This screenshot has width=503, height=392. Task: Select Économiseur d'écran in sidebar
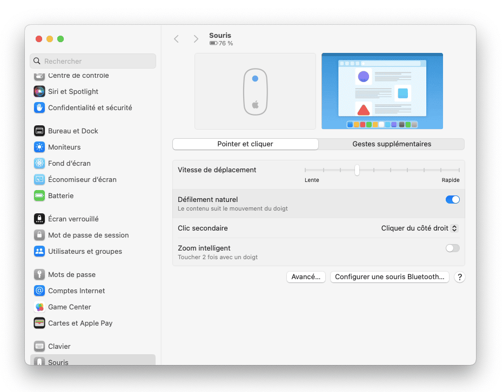[x=93, y=179]
